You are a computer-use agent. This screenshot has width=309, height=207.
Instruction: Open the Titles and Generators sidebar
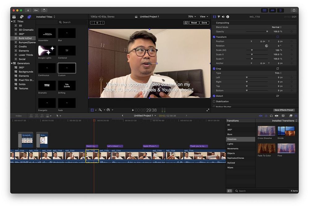(29, 17)
